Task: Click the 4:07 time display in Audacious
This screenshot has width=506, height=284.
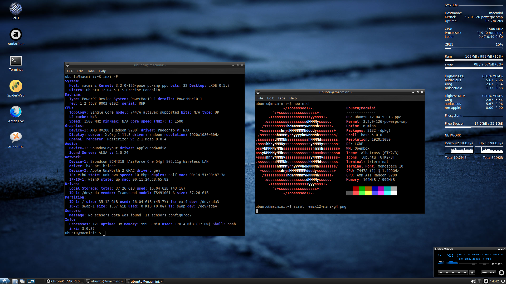Action: [453, 255]
